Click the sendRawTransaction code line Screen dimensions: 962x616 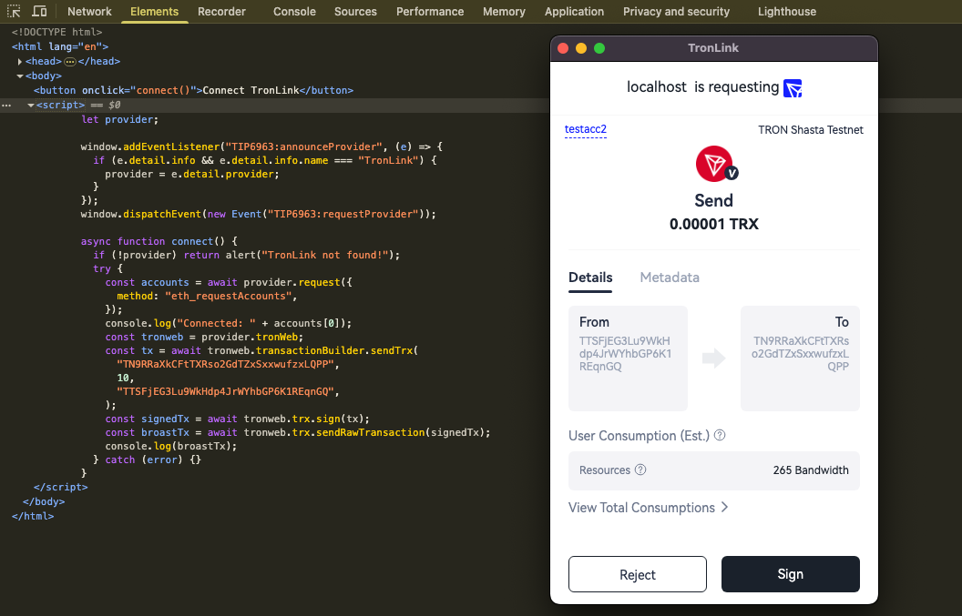point(298,432)
